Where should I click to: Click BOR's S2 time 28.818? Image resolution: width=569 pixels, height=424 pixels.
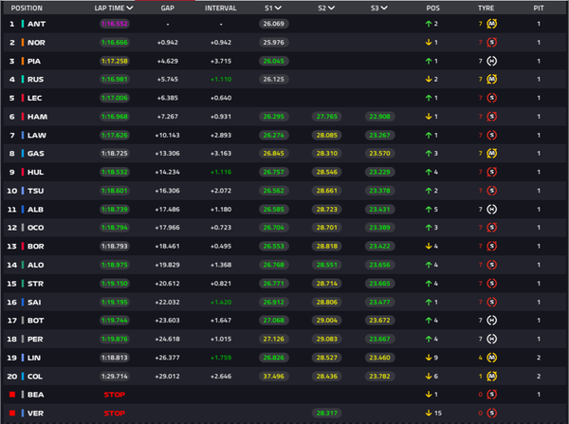pyautogui.click(x=327, y=246)
